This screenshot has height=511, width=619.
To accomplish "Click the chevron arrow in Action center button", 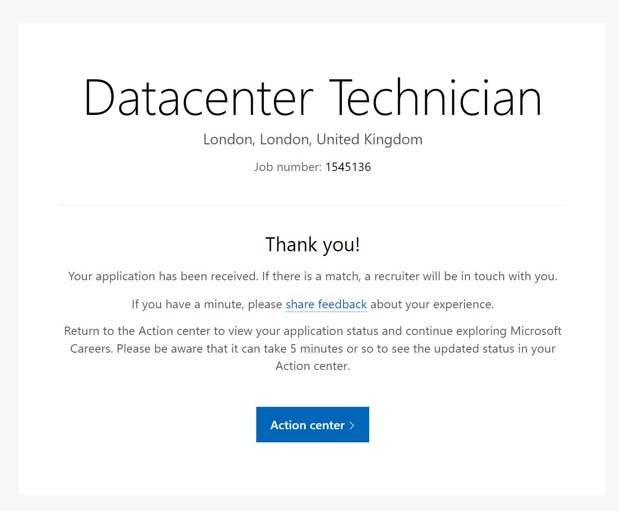I will 352,426.
